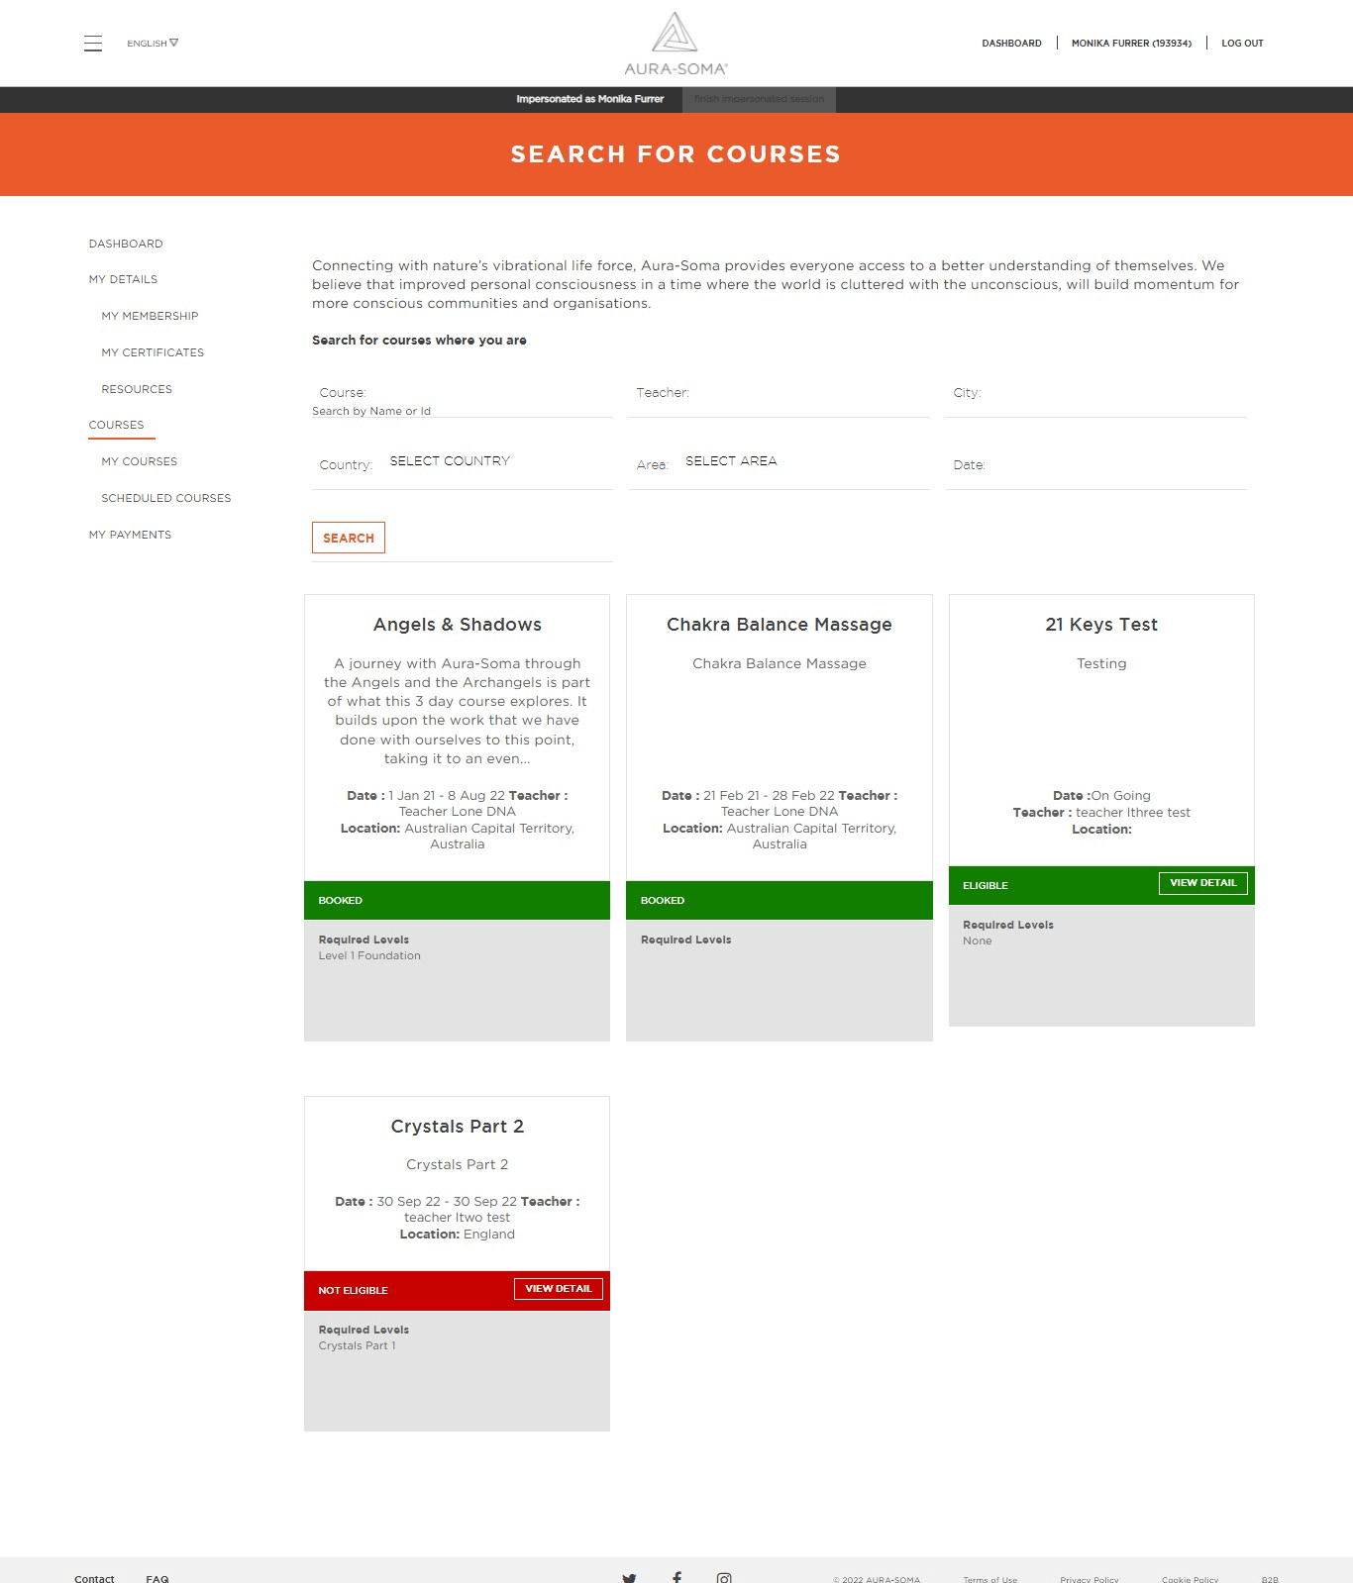Select Dashboard in the sidebar
The height and width of the screenshot is (1583, 1353).
126,244
